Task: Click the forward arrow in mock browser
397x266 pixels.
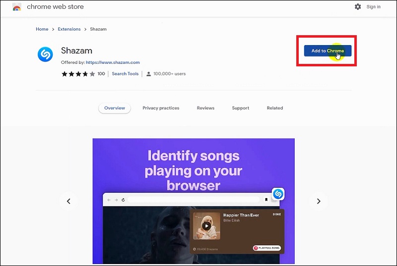Action: 116,200
